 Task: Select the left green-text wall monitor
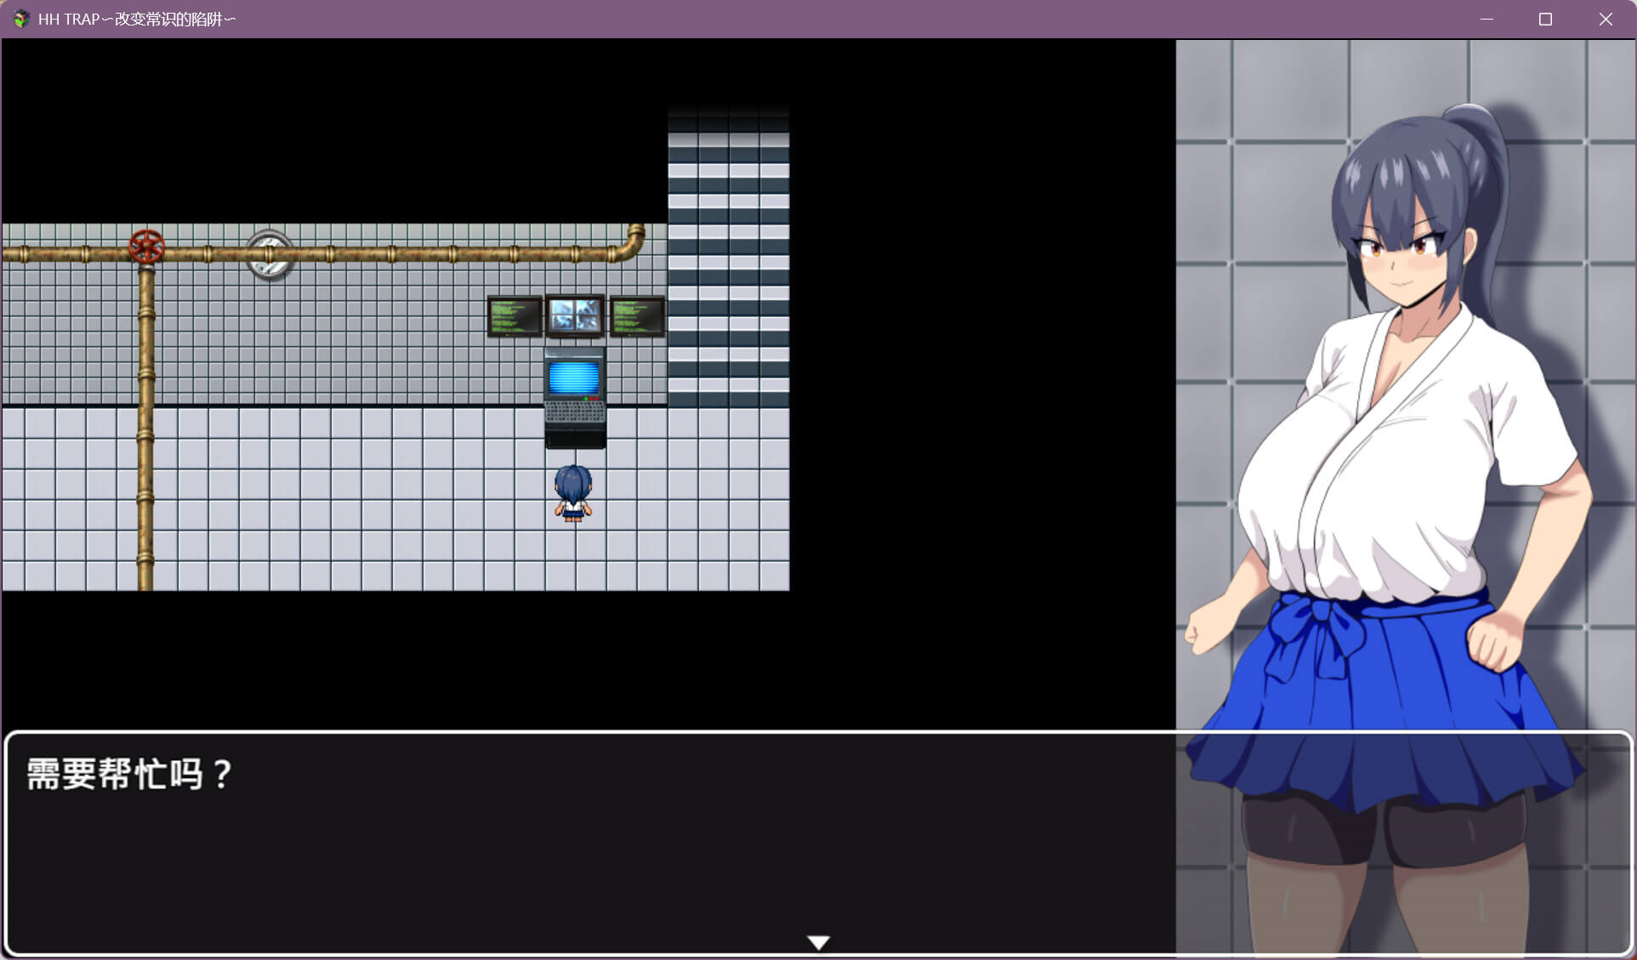(514, 317)
